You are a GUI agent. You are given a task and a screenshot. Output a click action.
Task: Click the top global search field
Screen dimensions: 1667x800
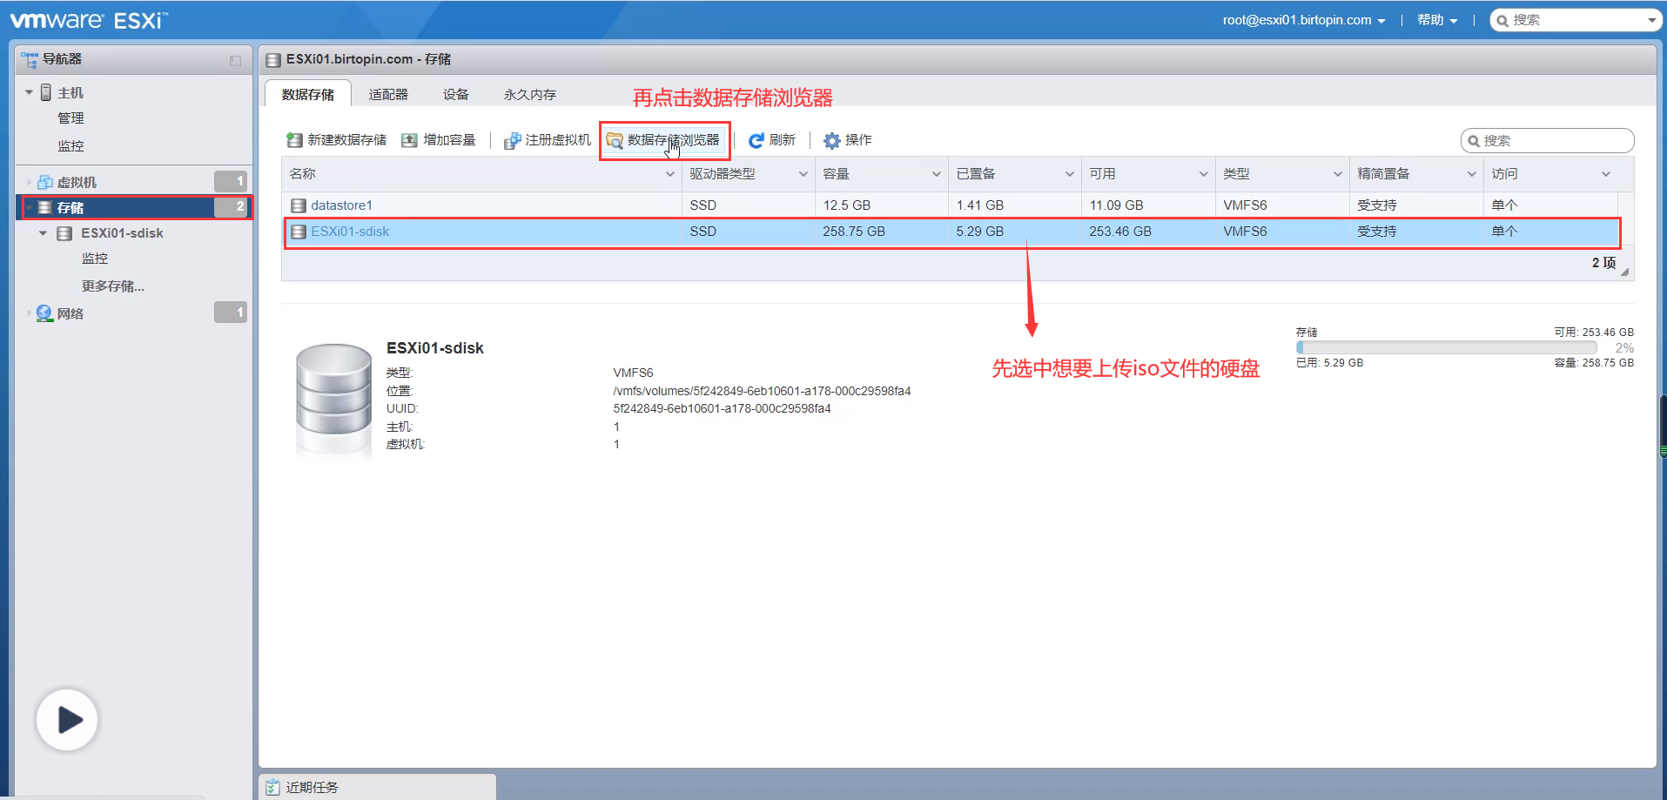[x=1577, y=20]
